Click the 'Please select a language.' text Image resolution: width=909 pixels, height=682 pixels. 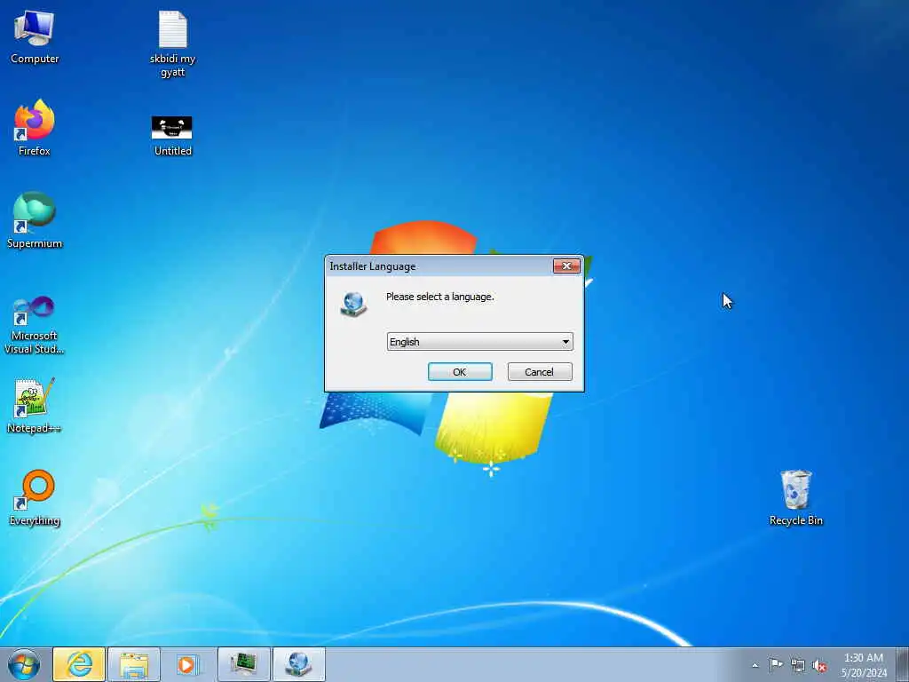pos(440,297)
